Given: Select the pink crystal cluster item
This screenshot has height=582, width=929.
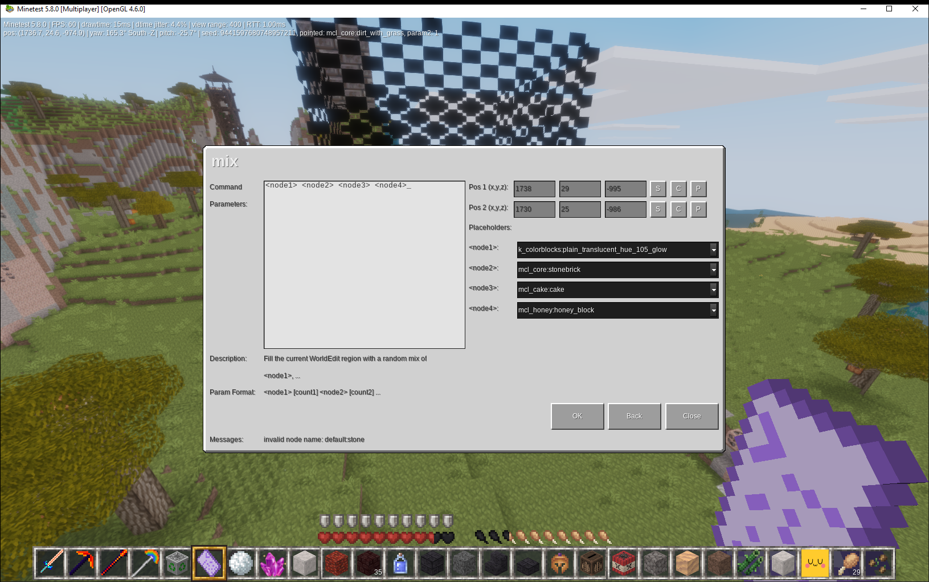Looking at the screenshot, I should point(272,563).
